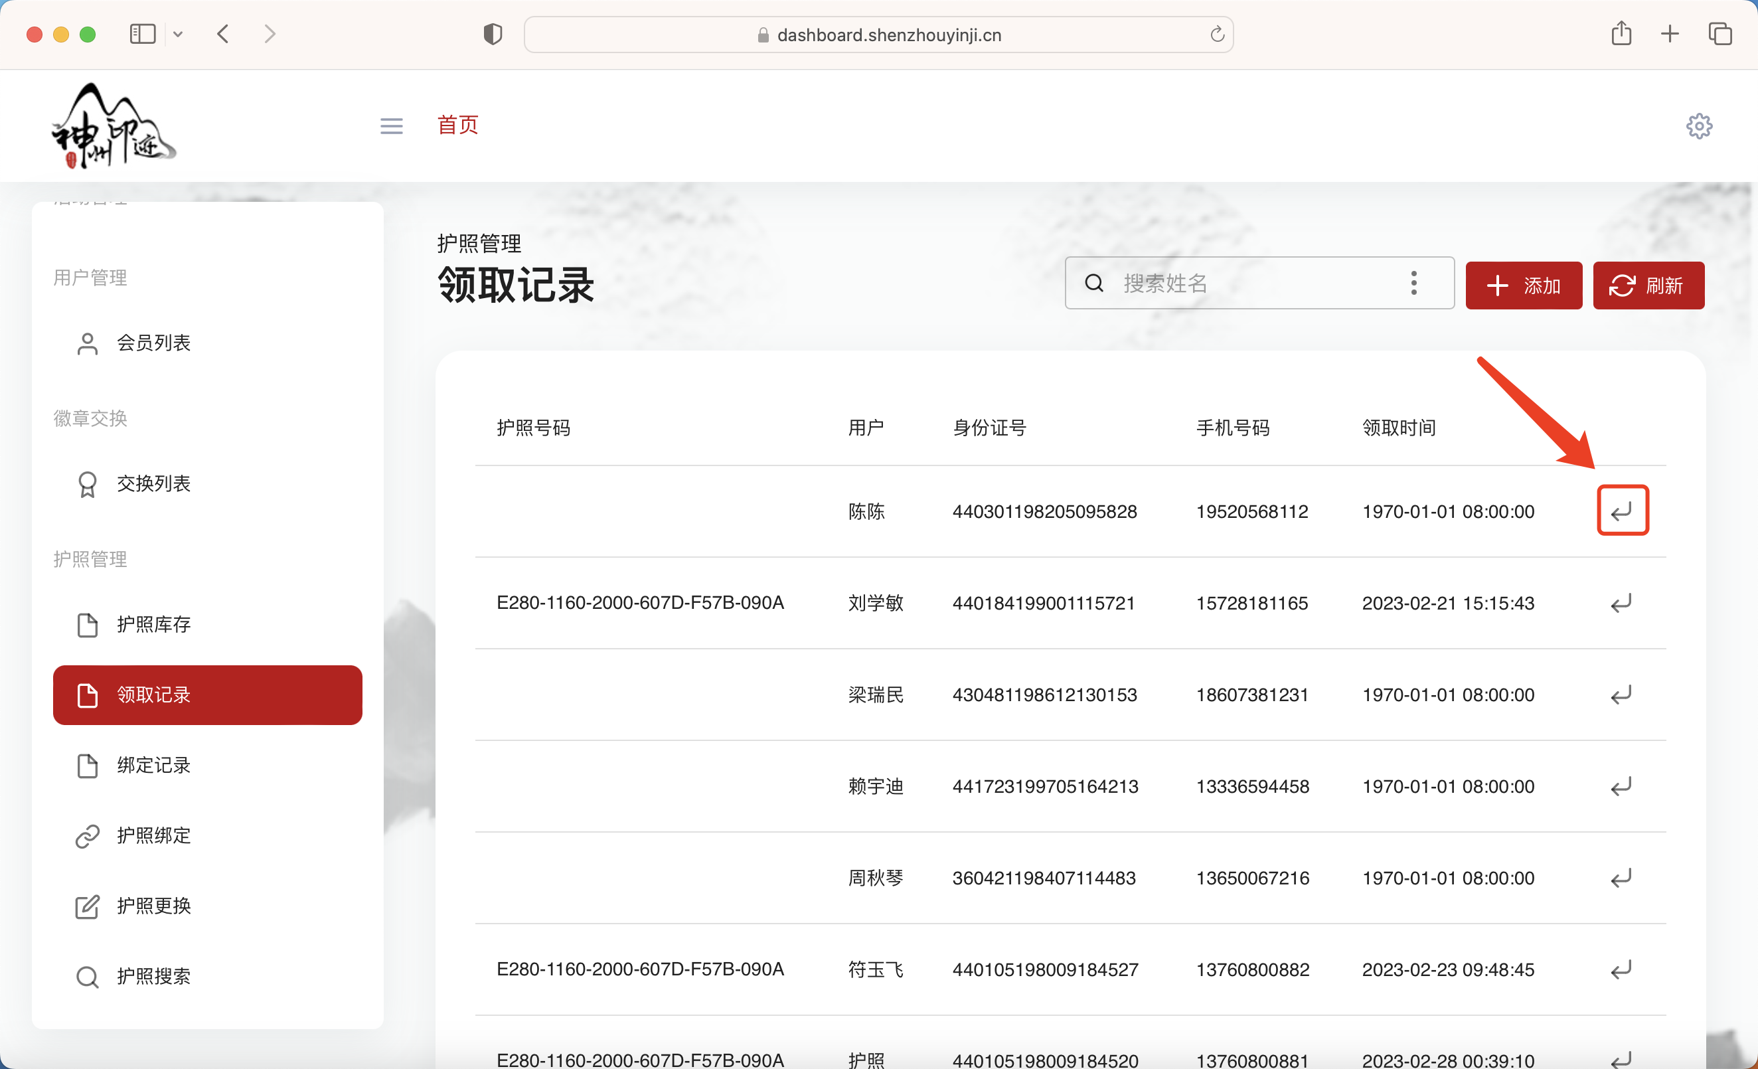Viewport: 1758px width, 1069px height.
Task: Open 护照库存 in the sidebar
Action: [x=153, y=624]
